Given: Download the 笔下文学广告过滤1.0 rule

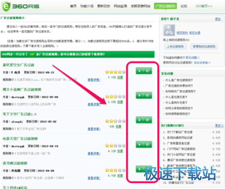Looking at the screenshot, I should (144, 120).
